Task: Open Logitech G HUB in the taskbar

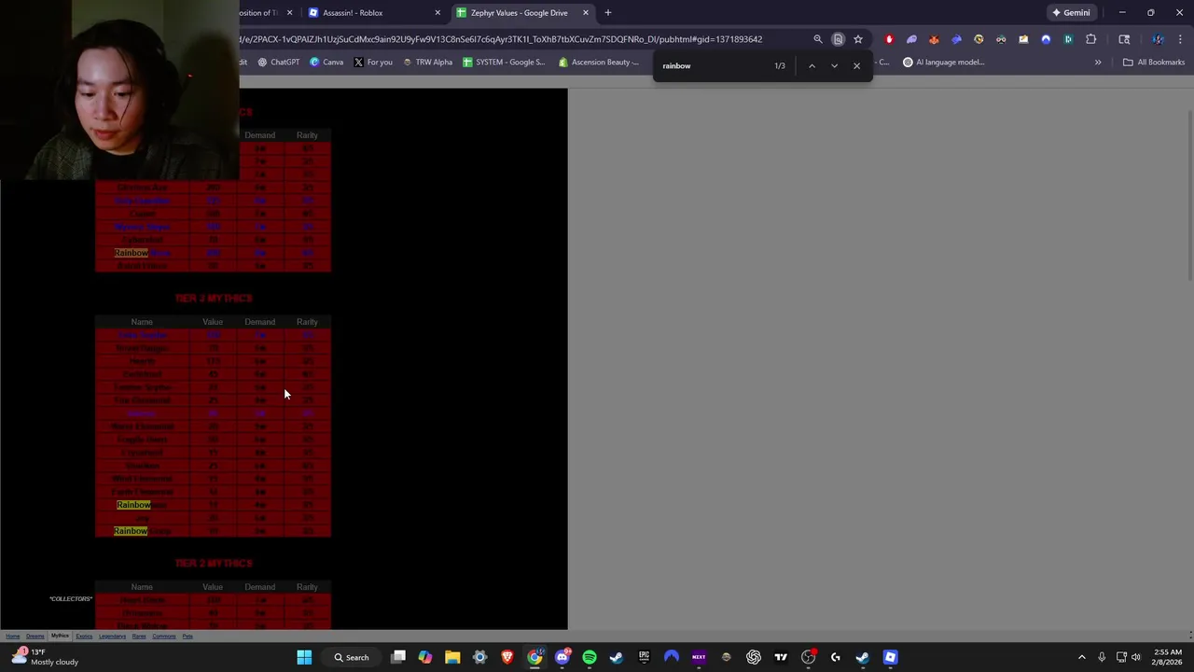Action: 835,657
